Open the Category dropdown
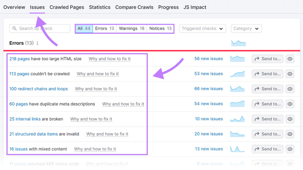Screen dimensions: 303x170 (246, 28)
